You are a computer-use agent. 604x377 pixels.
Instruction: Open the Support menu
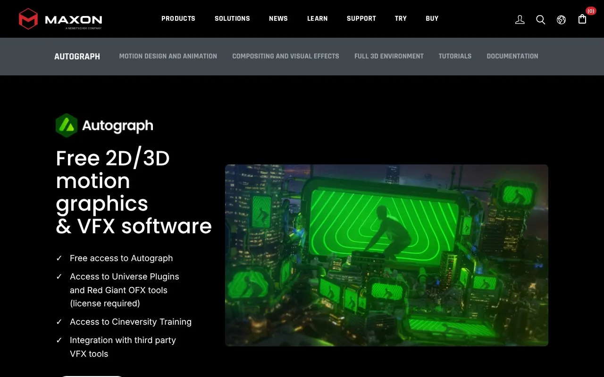pos(361,18)
